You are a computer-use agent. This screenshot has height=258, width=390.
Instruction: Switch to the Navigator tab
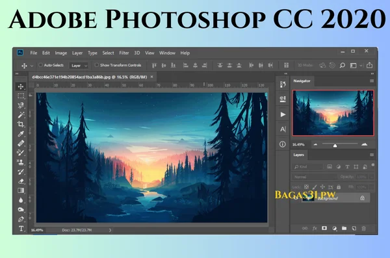click(x=302, y=81)
